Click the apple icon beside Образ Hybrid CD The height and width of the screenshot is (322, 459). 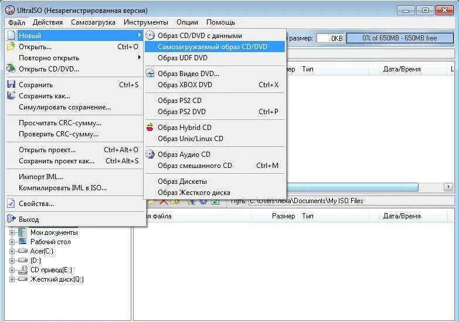click(x=150, y=127)
